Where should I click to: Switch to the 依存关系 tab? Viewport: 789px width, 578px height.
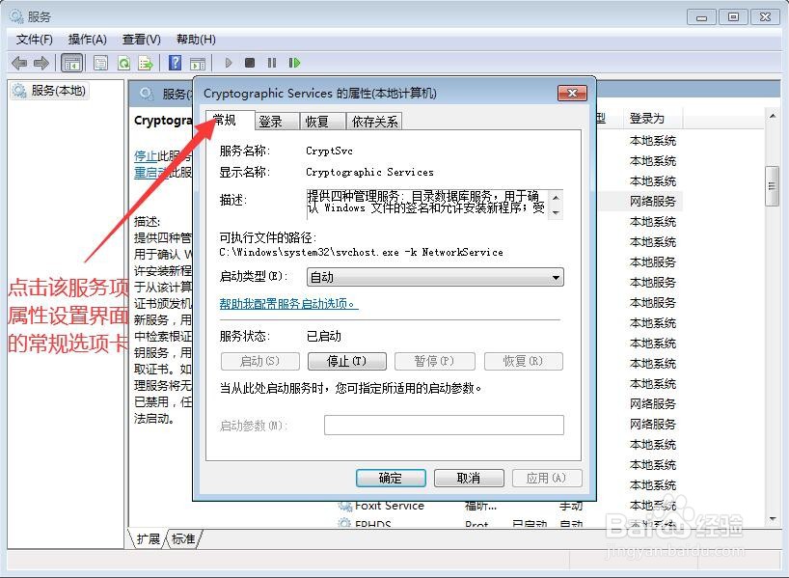click(374, 120)
